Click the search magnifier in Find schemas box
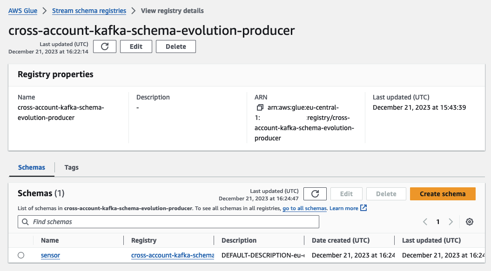The height and width of the screenshot is (271, 491). (x=25, y=222)
